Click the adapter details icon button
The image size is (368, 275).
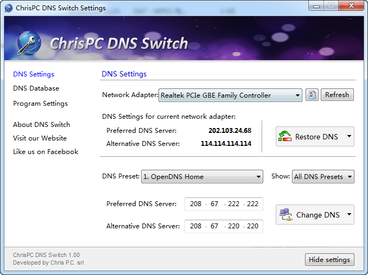(x=312, y=95)
